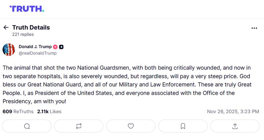Click the Truth Details heading
The image size is (264, 140).
(x=31, y=27)
